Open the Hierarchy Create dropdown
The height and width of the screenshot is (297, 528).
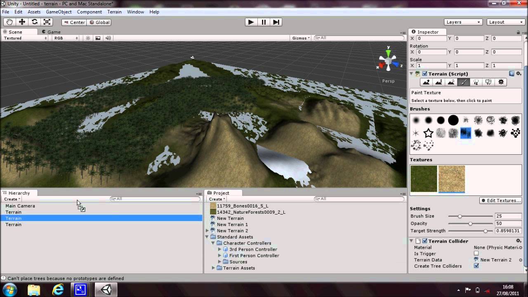pos(12,199)
